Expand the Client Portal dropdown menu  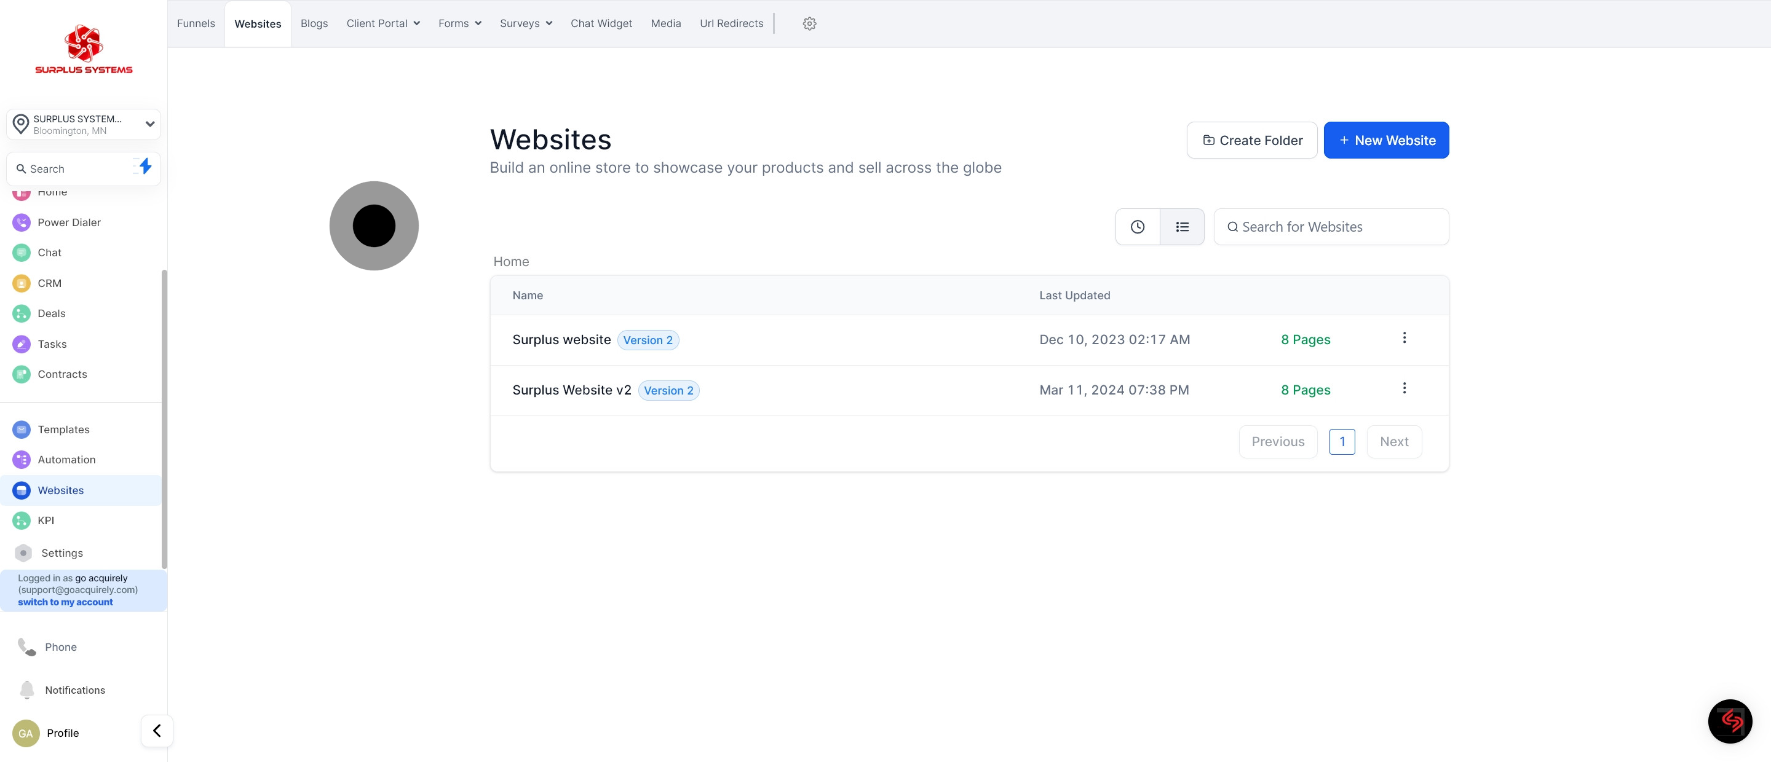[383, 23]
